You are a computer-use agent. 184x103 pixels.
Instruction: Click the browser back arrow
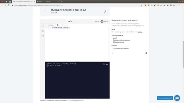(x=2, y=5)
